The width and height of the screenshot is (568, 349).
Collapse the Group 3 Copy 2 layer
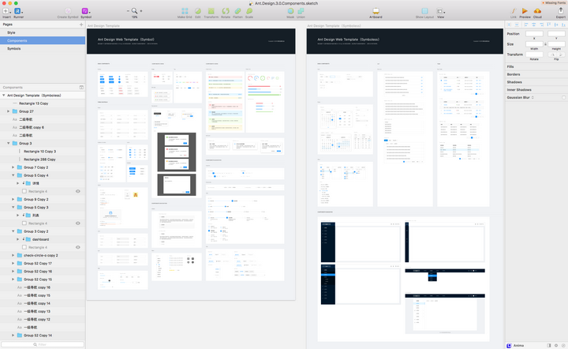[13, 231]
